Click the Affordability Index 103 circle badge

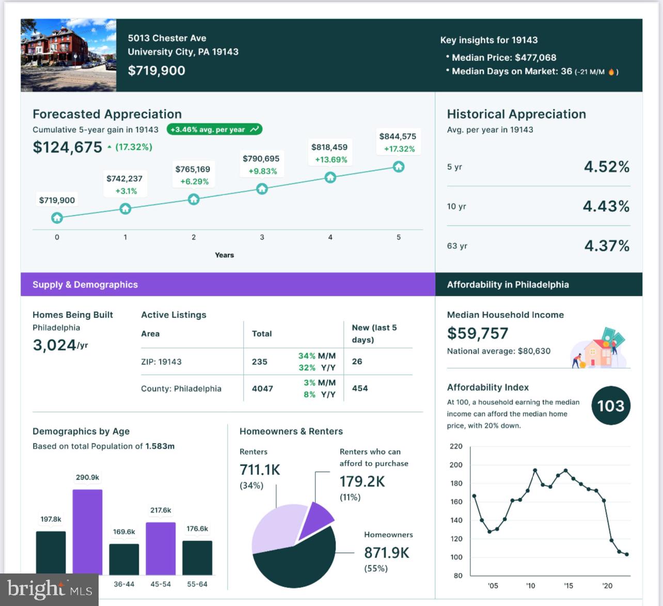pyautogui.click(x=611, y=406)
